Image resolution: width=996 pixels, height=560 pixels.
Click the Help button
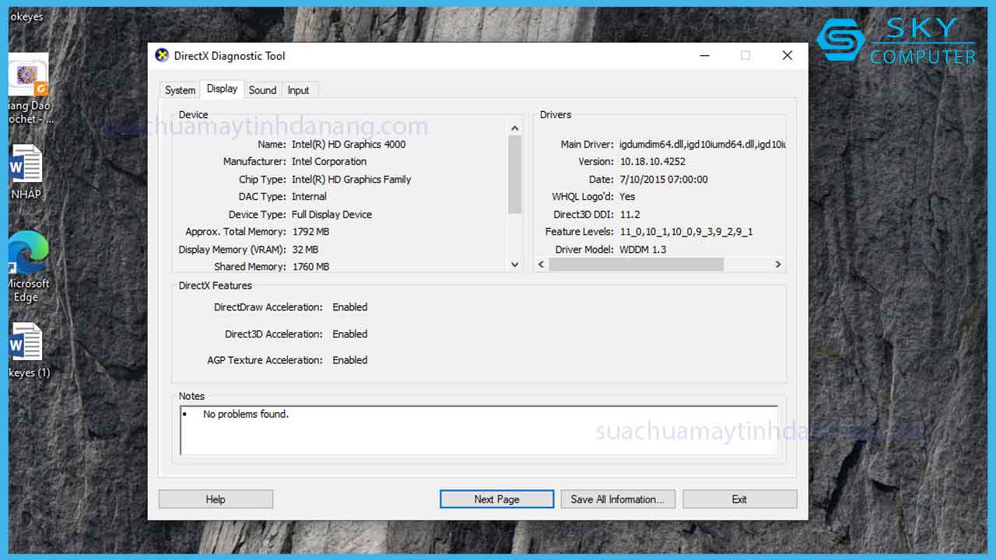(216, 499)
